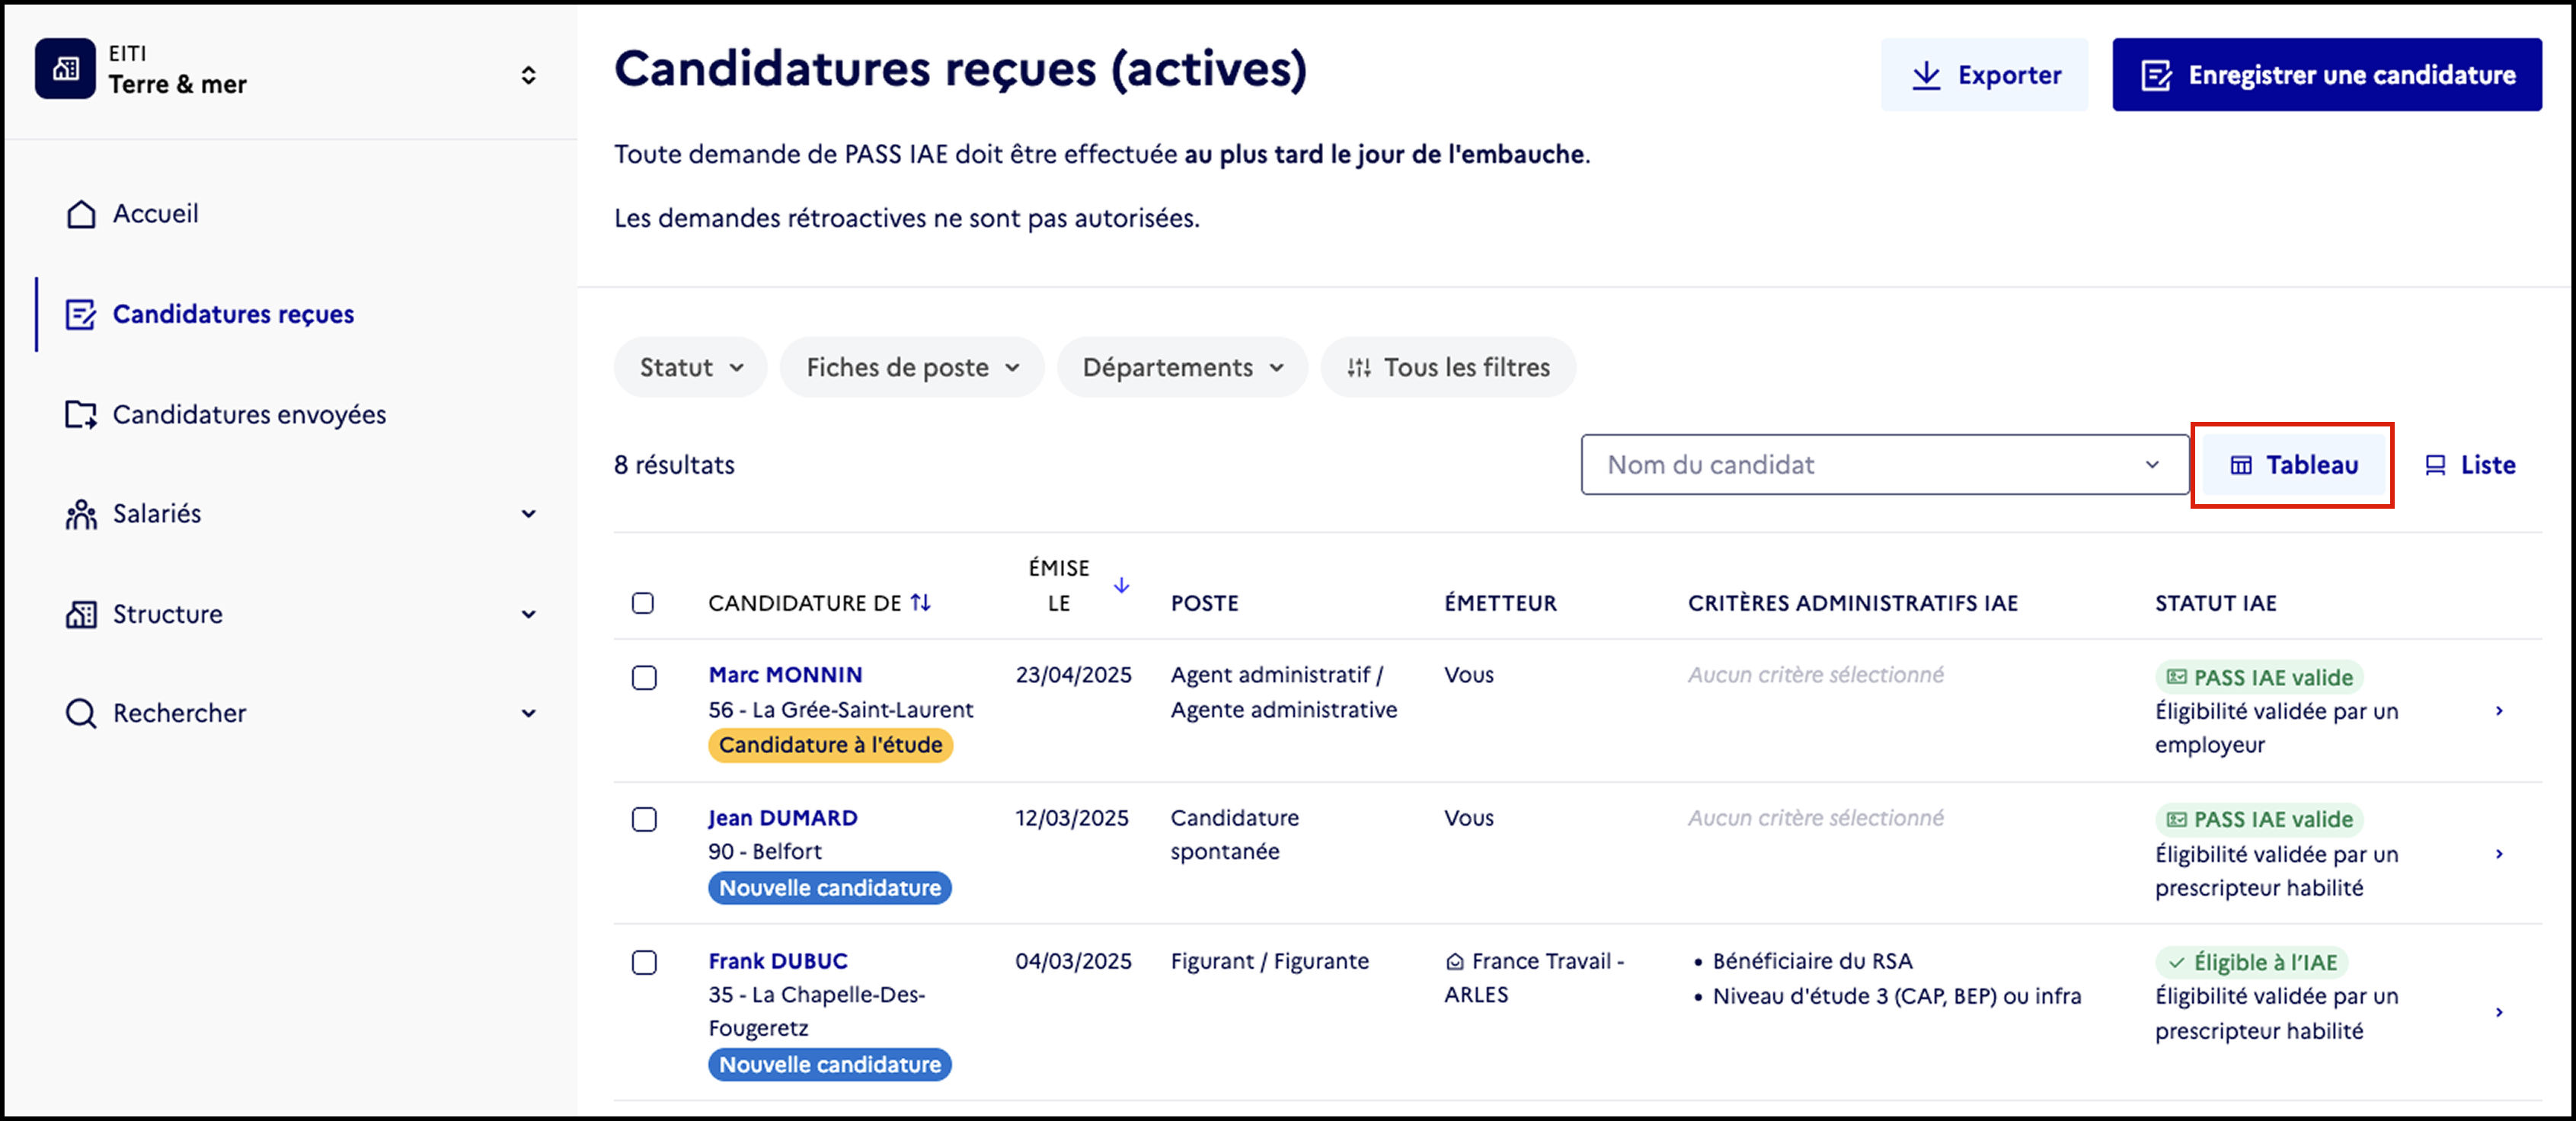Click the download arrow icon in Exporter
Screen dimensions: 2576x1121
click(x=1926, y=75)
